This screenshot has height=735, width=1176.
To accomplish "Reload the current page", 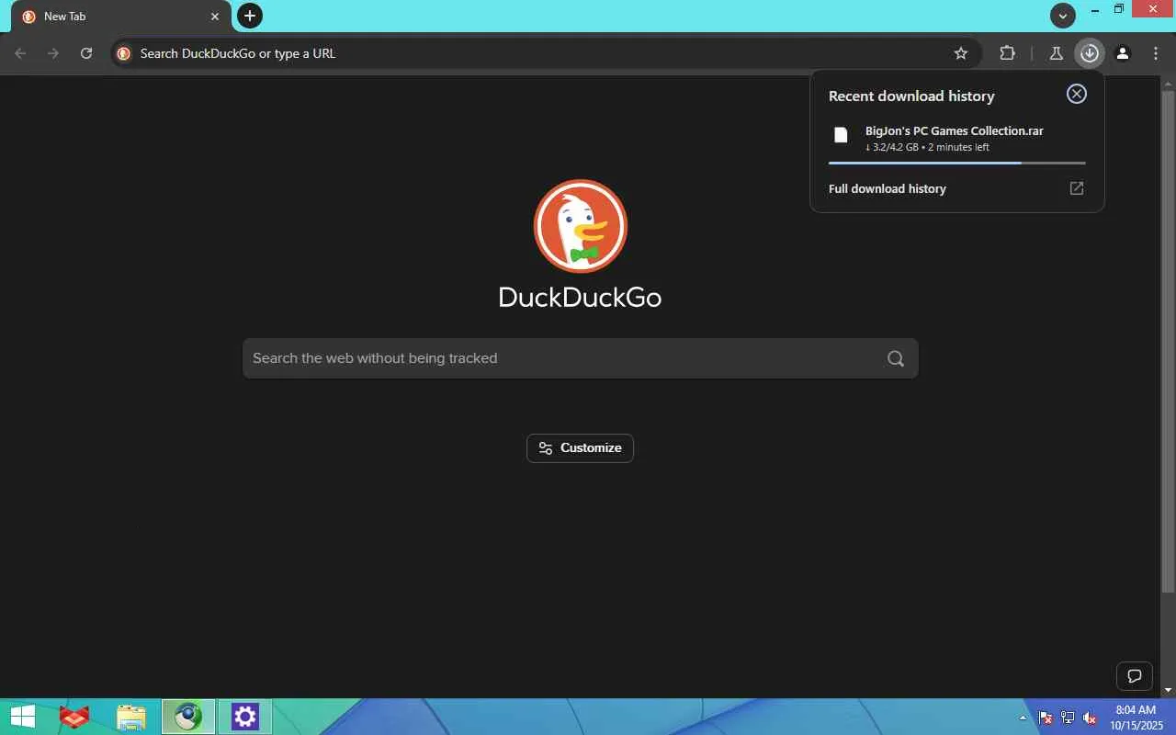I will click(86, 53).
